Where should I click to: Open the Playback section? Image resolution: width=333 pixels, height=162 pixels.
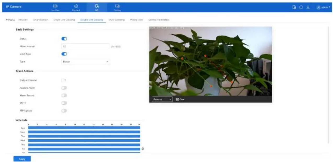click(76, 7)
